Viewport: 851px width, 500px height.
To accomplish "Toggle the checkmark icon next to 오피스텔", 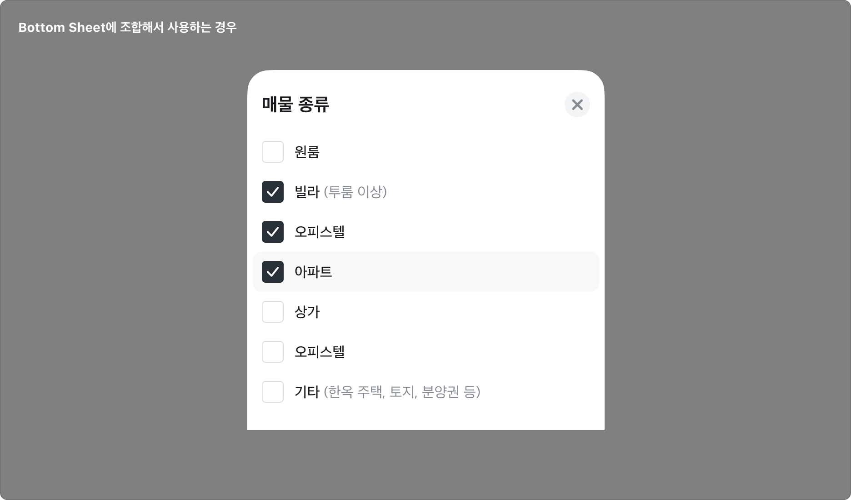I will point(273,232).
